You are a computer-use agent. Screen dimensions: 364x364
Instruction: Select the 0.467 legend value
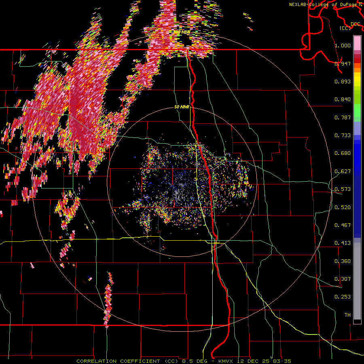point(343,225)
